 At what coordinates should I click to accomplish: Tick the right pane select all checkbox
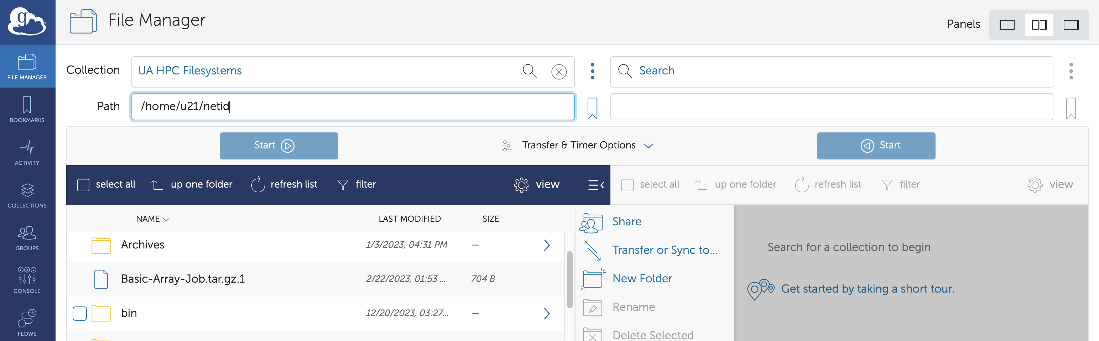click(x=627, y=185)
